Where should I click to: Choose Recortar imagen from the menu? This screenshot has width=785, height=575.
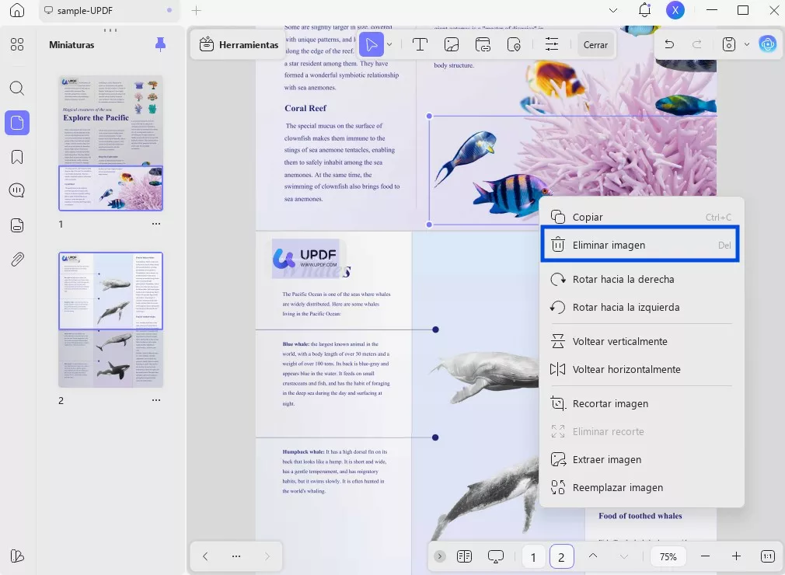(641, 403)
